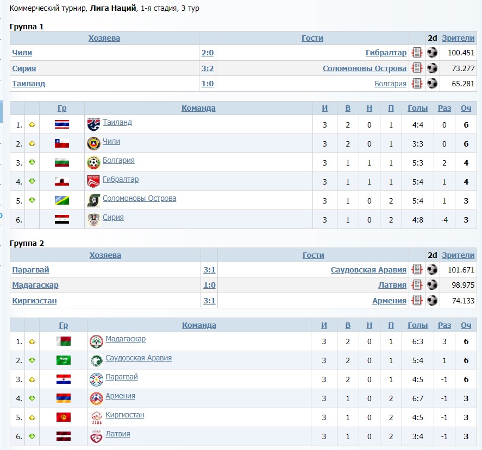Launch 2D viewer for Киргизстан–Армения match
The width and height of the screenshot is (482, 450).
432,300
